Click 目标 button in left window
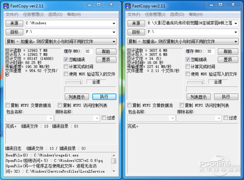The width and height of the screenshot is (244, 180). [14, 32]
